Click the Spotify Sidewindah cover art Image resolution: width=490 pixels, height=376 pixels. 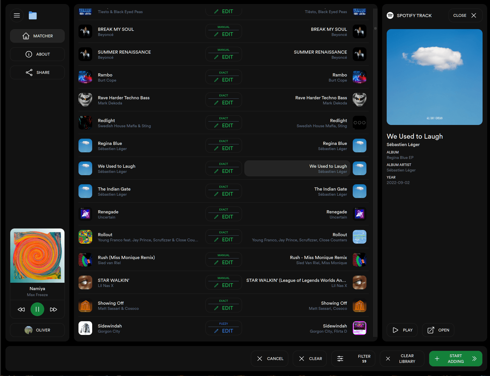click(360, 328)
